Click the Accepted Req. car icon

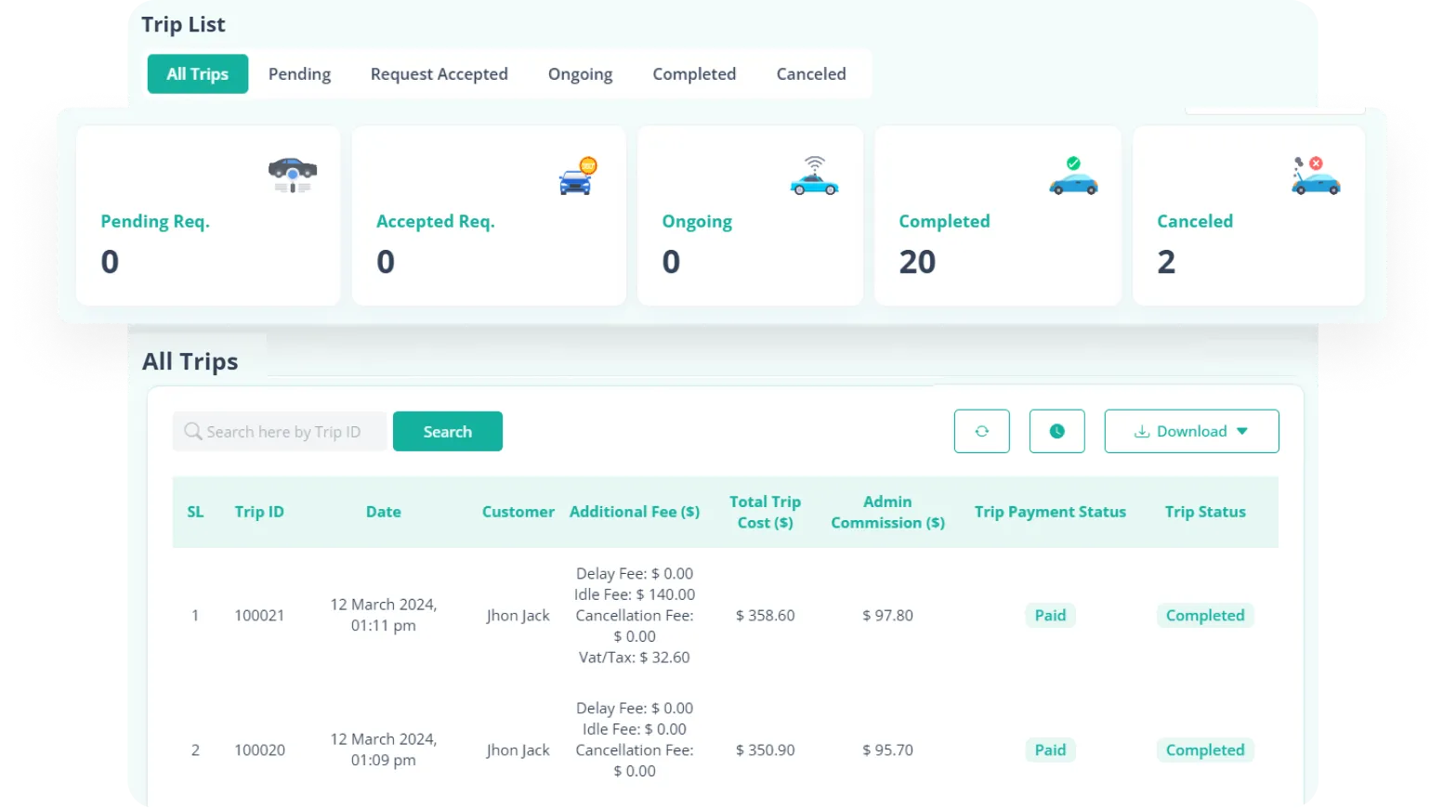(577, 176)
